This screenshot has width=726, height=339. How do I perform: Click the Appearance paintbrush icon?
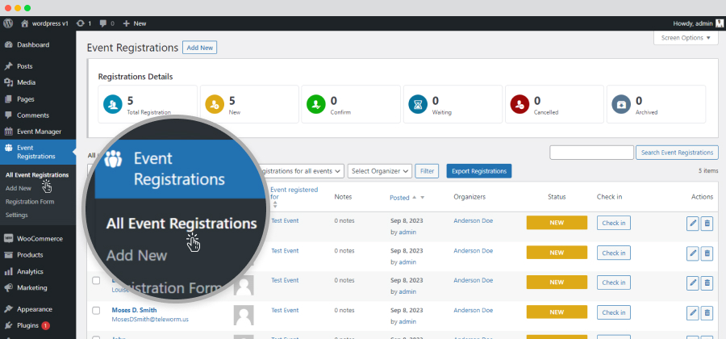[x=8, y=309]
